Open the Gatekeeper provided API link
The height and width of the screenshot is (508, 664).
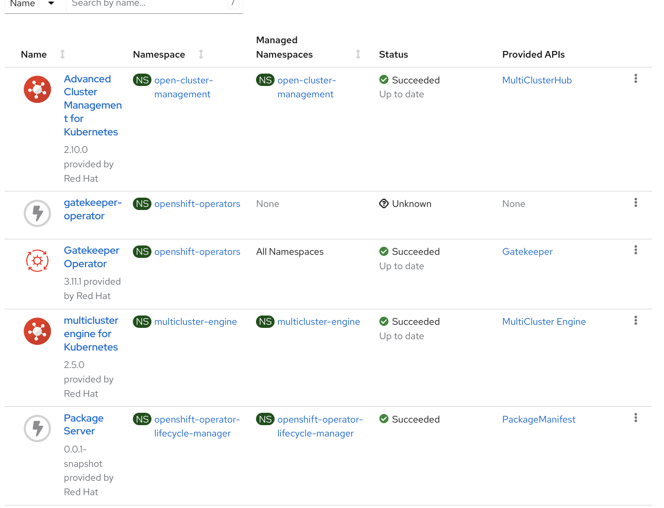(x=527, y=252)
